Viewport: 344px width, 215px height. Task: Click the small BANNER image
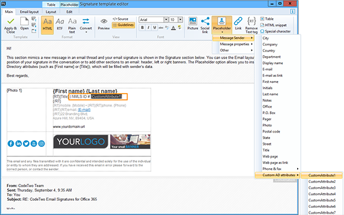130,142
